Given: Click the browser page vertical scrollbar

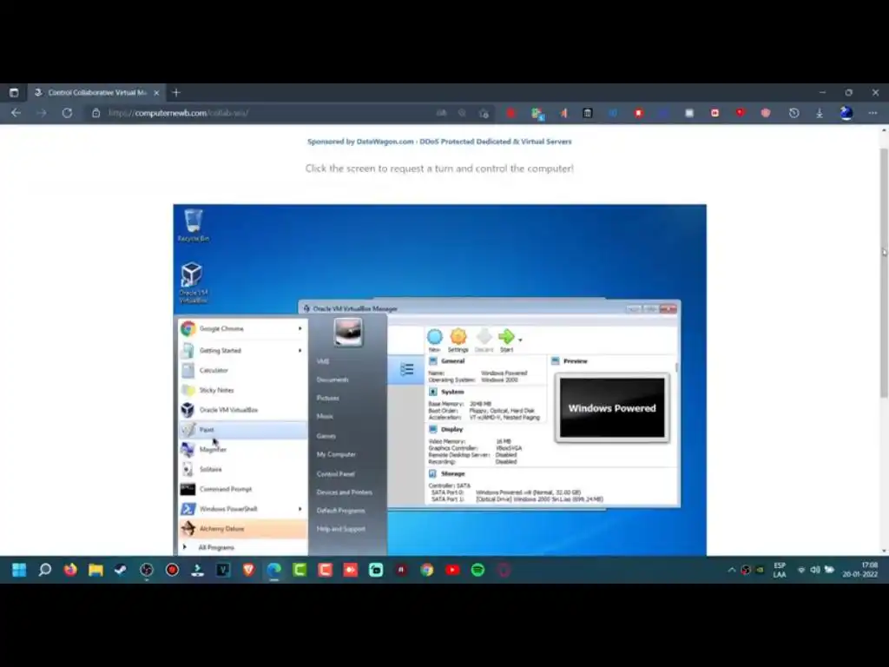Looking at the screenshot, I should coord(884,272).
